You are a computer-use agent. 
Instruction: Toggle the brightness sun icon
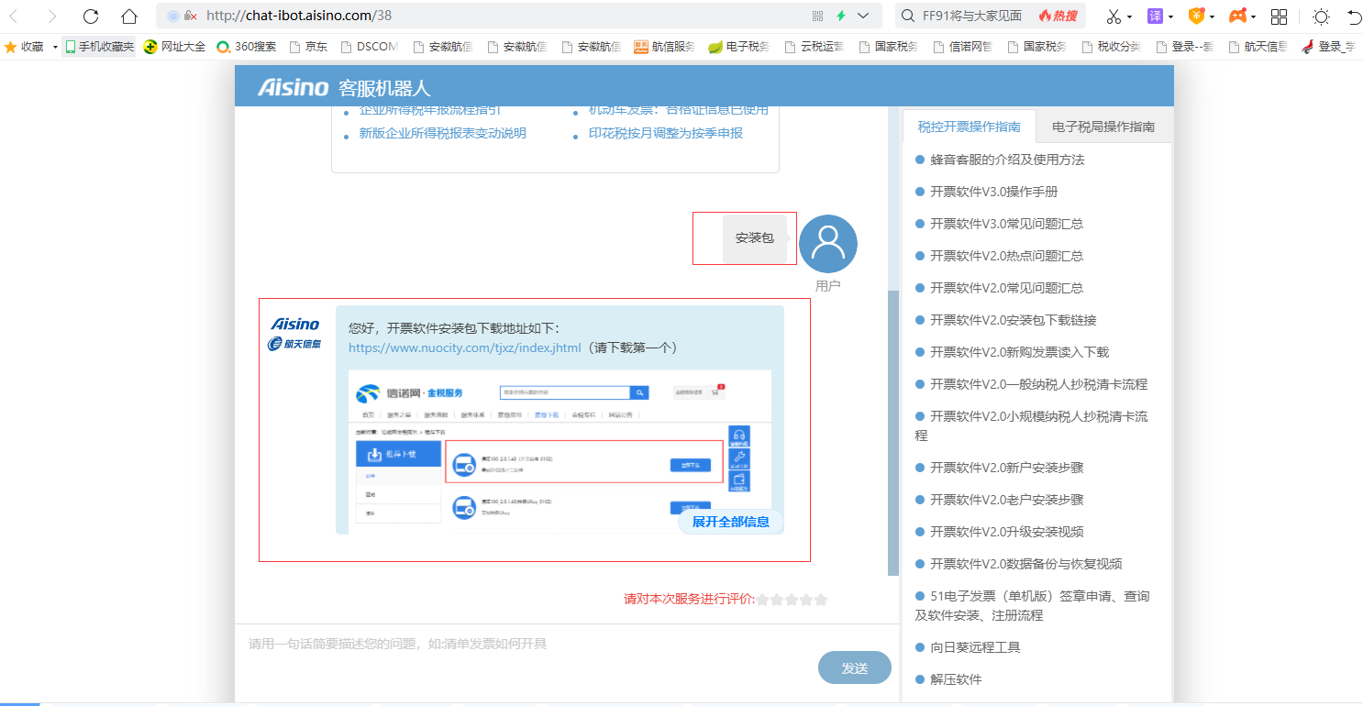point(1321,16)
